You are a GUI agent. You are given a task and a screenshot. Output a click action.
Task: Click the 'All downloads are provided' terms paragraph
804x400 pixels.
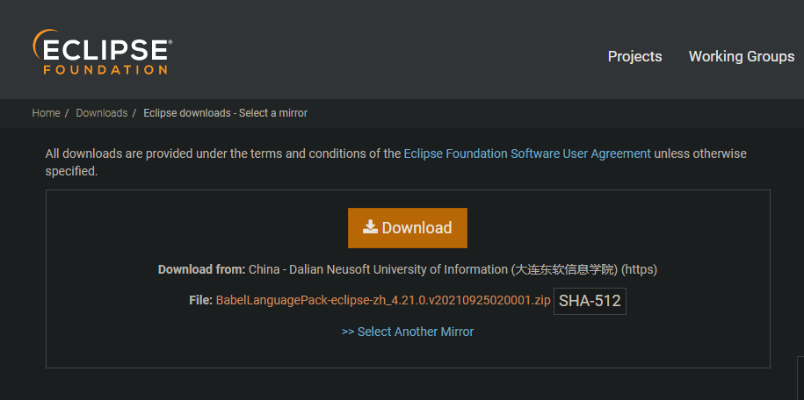(395, 162)
